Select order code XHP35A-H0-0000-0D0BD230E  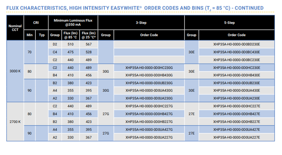click(x=237, y=44)
